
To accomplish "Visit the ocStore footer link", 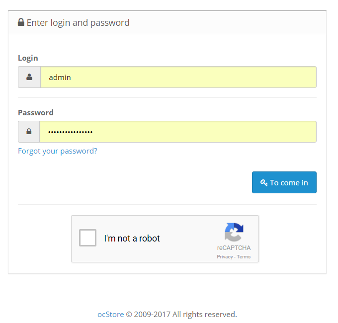I will (x=111, y=315).
